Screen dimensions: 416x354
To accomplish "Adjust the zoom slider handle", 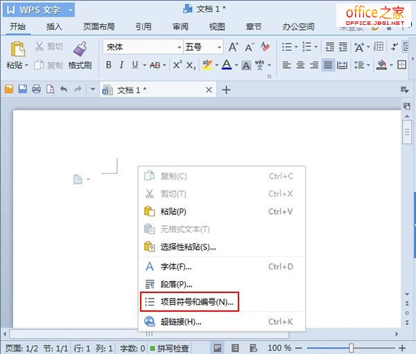I will coord(352,348).
